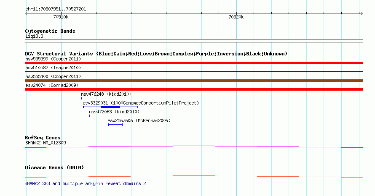Click the thick blue gain block of esv3329031
Image resolution: width=375 pixels, height=196 pixels.
click(x=110, y=107)
